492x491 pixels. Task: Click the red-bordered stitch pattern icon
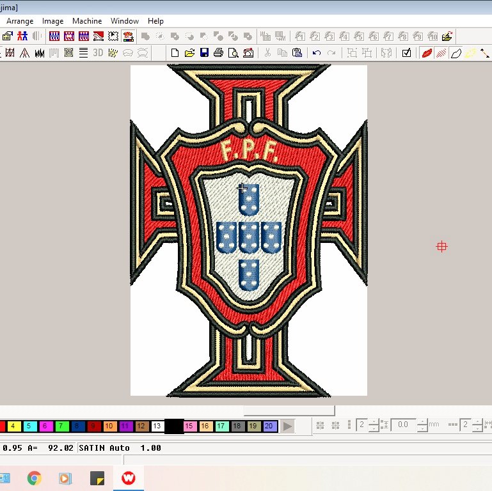(x=69, y=36)
